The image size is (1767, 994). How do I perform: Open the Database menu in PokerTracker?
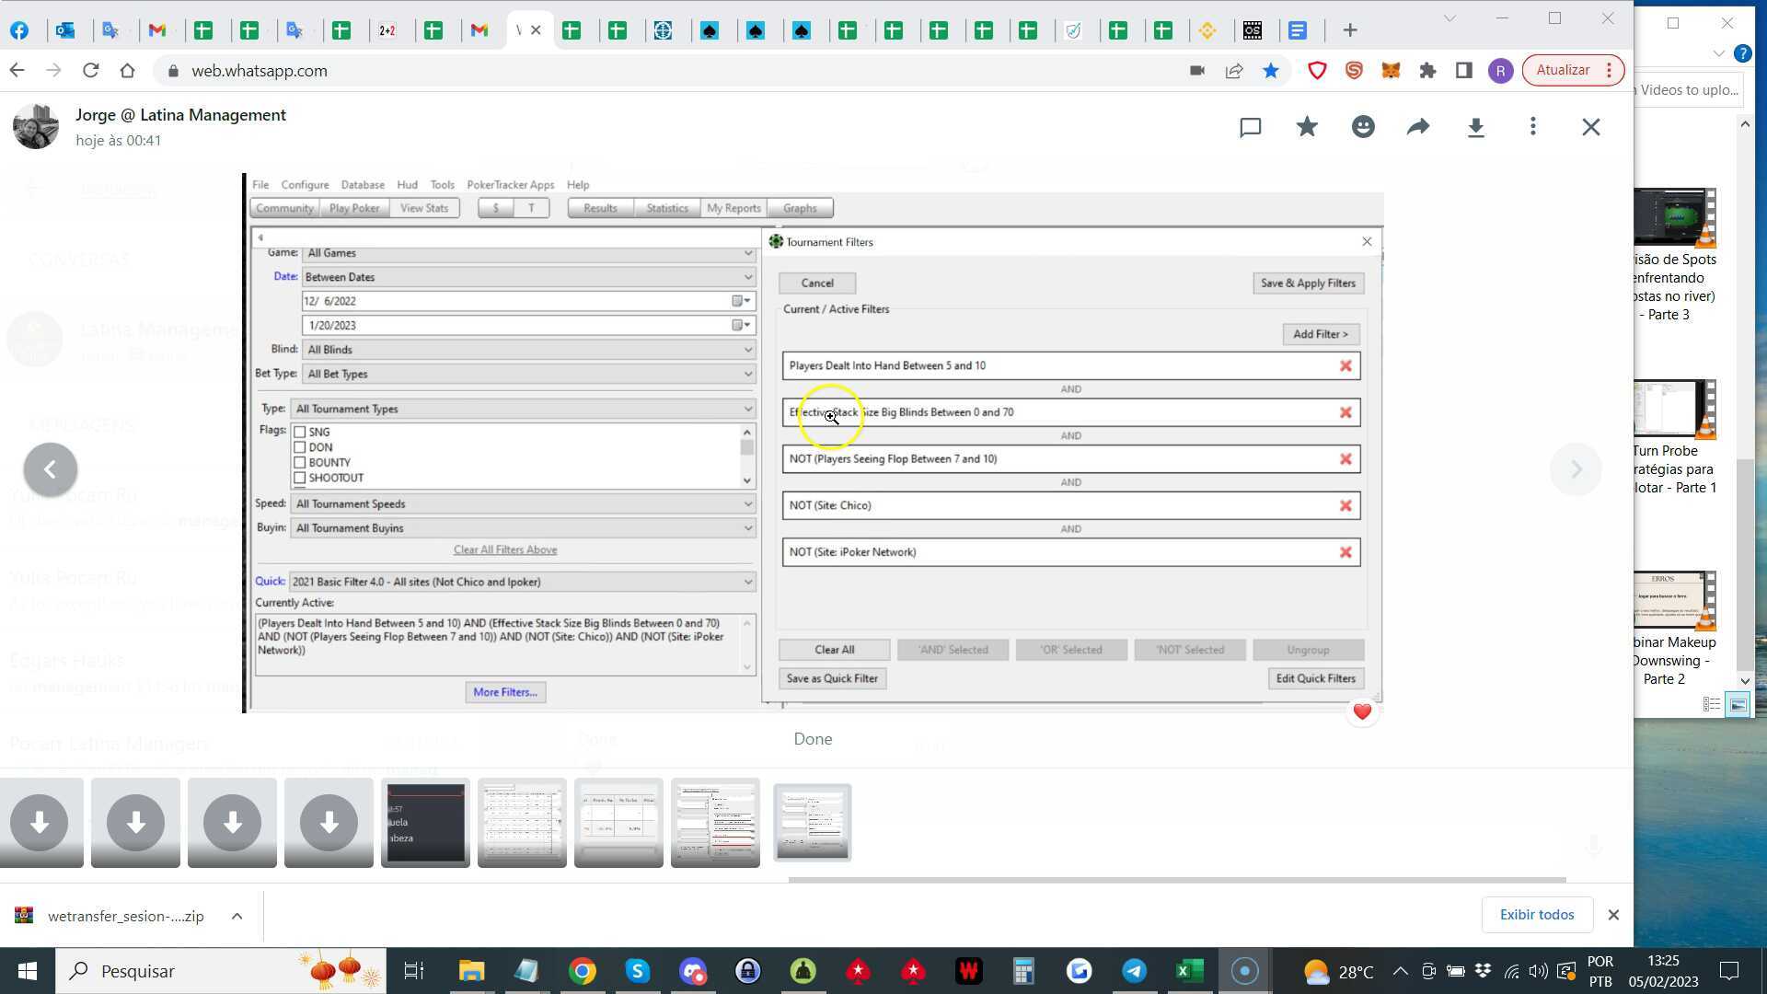point(362,184)
